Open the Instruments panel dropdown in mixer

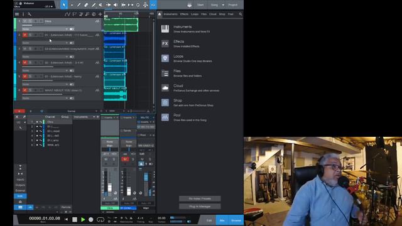pyautogui.click(x=94, y=117)
